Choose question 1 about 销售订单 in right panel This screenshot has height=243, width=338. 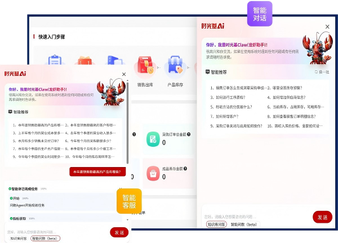pos(238,88)
